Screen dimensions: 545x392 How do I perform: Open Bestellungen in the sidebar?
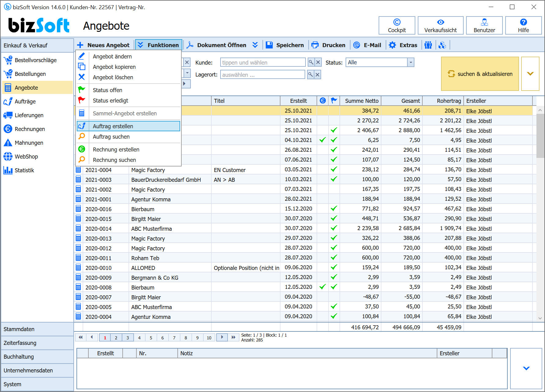(37, 74)
